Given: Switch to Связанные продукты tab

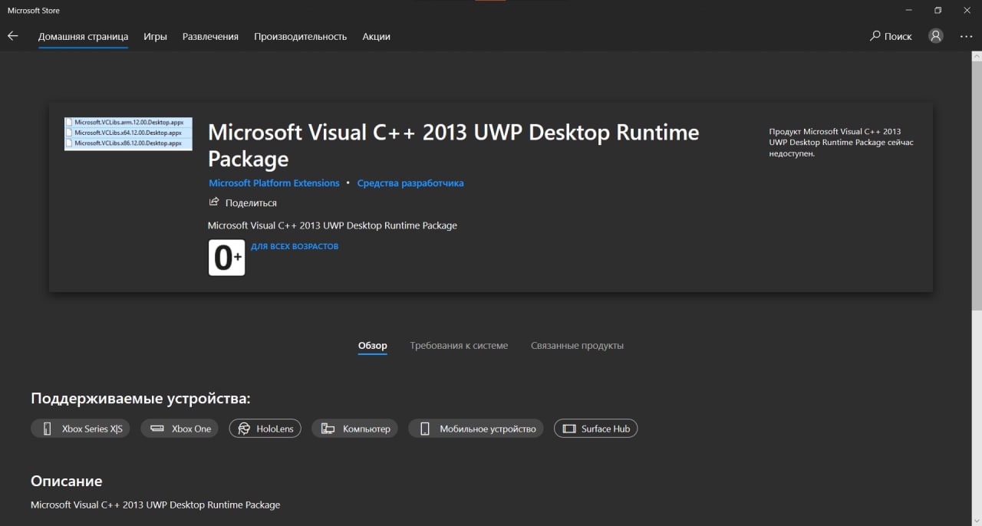Looking at the screenshot, I should [577, 346].
